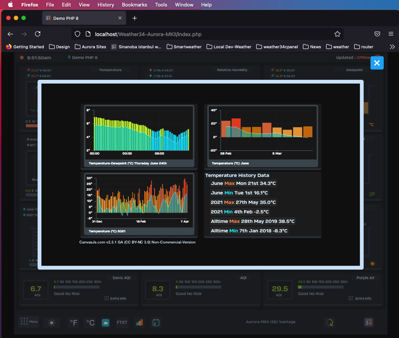399x338 pixels.
Task: Reload the page
Action: point(38,34)
